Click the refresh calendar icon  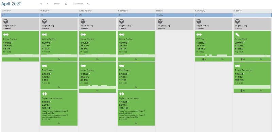tap(66, 4)
